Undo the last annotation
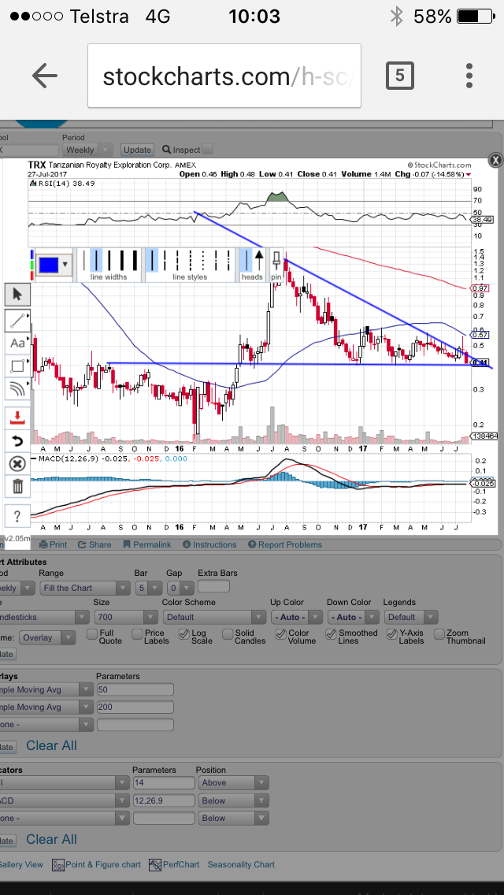 tap(17, 440)
